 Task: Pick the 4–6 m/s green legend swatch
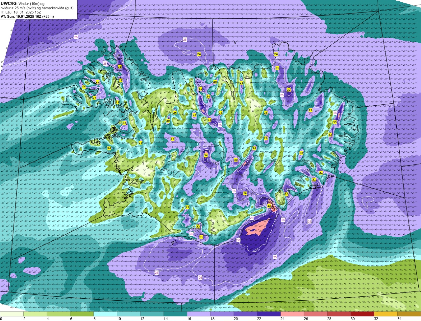pos(59,314)
